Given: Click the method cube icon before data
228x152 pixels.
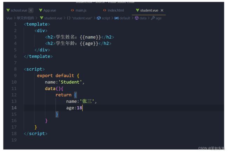Looking at the screenshot, I should tap(137, 18).
